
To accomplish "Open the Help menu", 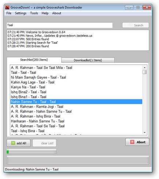I will [x=45, y=13].
